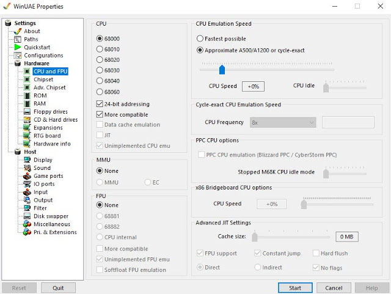The width and height of the screenshot is (391, 294).
Task: Click the Floppy drives disk icon
Action: pyautogui.click(x=27, y=112)
